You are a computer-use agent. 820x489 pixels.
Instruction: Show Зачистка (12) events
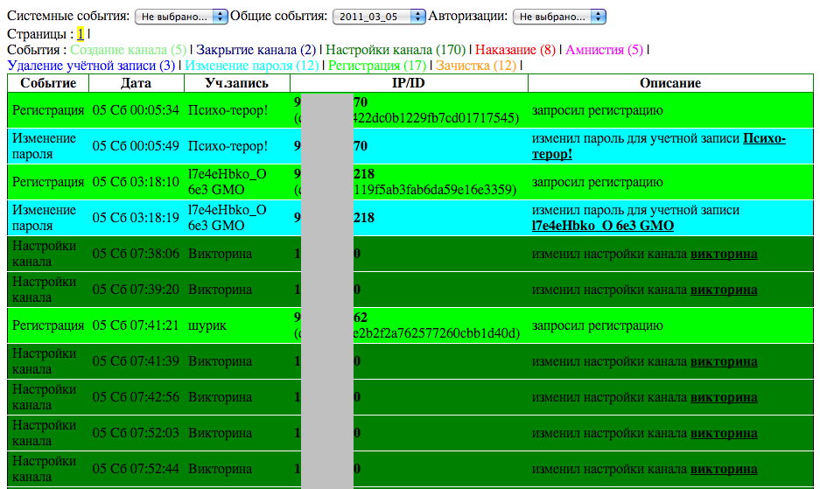(476, 66)
